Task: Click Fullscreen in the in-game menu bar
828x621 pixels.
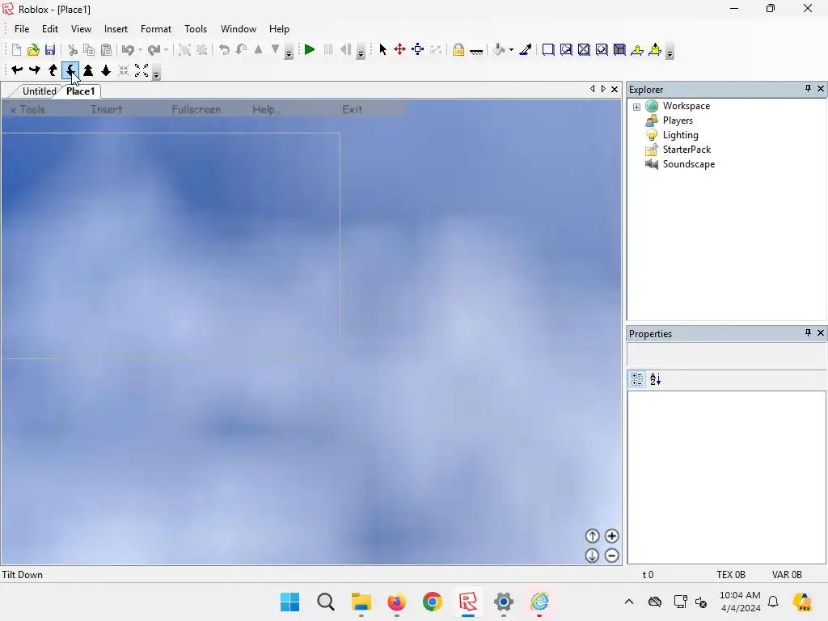Action: [x=196, y=109]
